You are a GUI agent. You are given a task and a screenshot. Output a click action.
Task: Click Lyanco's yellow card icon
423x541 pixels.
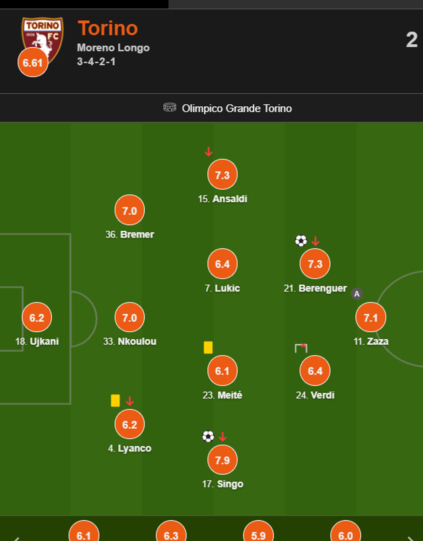coord(115,401)
